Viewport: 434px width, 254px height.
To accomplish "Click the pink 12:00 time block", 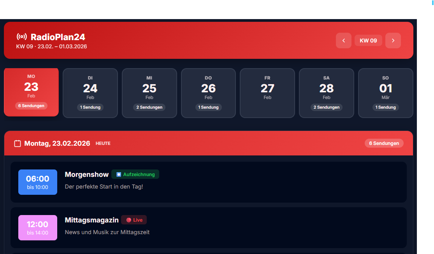I will point(38,228).
